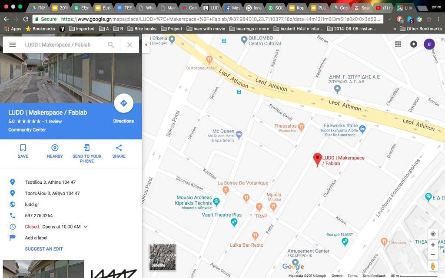The image size is (445, 278).
Task: Click Add a label
Action: [36, 238]
